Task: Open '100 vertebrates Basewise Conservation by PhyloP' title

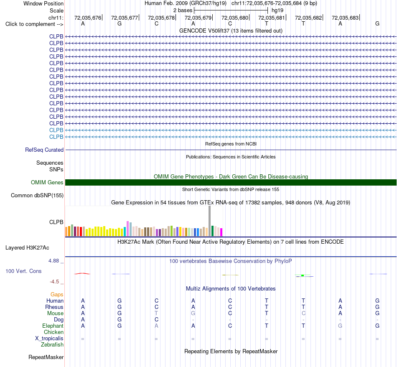Action: click(231, 261)
